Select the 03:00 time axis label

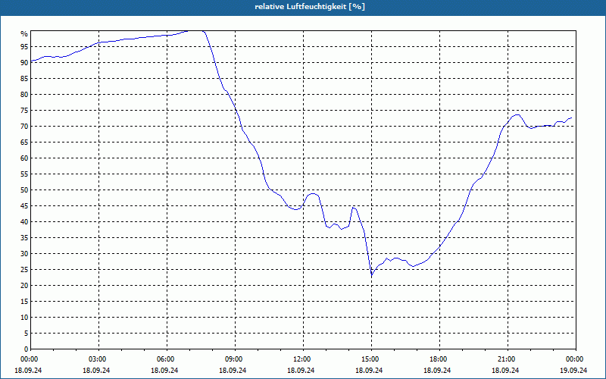point(99,359)
